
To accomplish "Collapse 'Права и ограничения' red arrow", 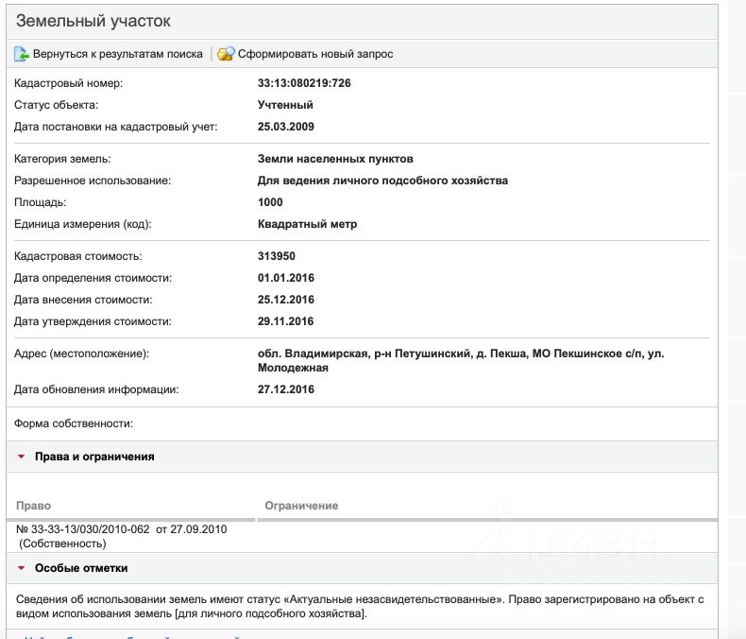I will [x=21, y=457].
